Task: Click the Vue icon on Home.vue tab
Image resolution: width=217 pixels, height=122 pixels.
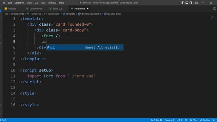Action: point(72,8)
